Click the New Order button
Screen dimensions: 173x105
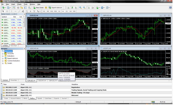click(39, 8)
